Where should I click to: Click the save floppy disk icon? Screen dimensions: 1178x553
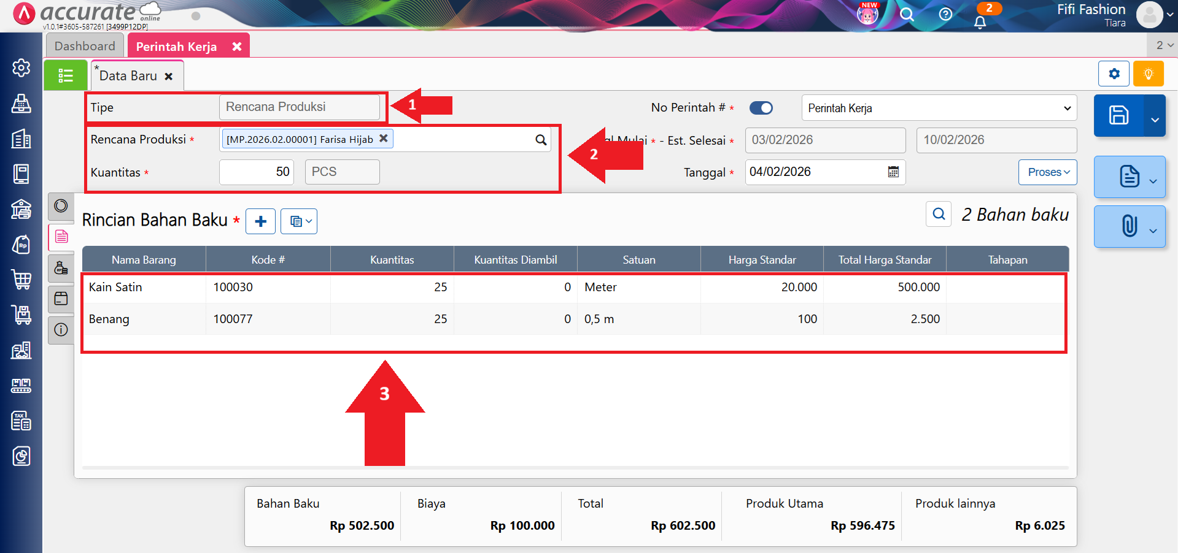[1118, 115]
